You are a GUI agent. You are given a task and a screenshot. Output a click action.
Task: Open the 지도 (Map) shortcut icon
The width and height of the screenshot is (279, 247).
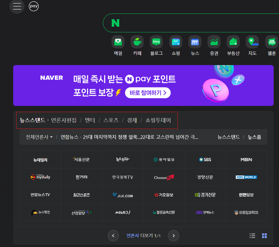[252, 42]
